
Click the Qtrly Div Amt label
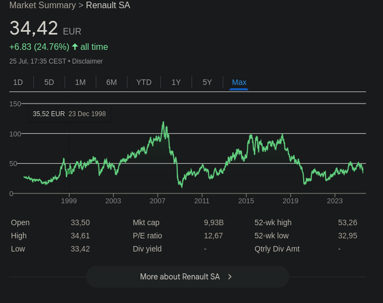(x=277, y=249)
